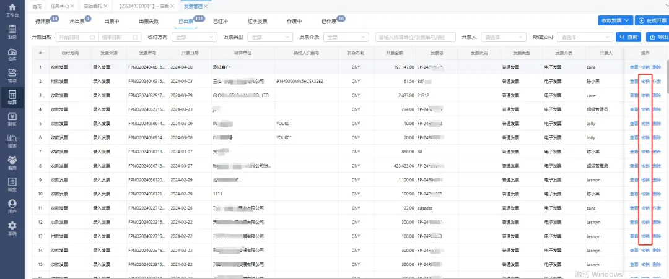Switch to the 任务中心 tab
The width and height of the screenshot is (669, 279).
(x=59, y=6)
